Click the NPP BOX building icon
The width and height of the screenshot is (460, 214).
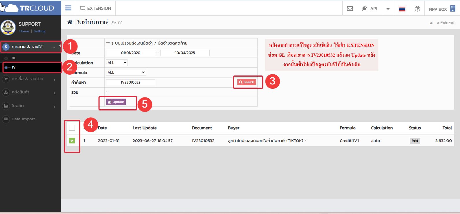pyautogui.click(x=453, y=9)
